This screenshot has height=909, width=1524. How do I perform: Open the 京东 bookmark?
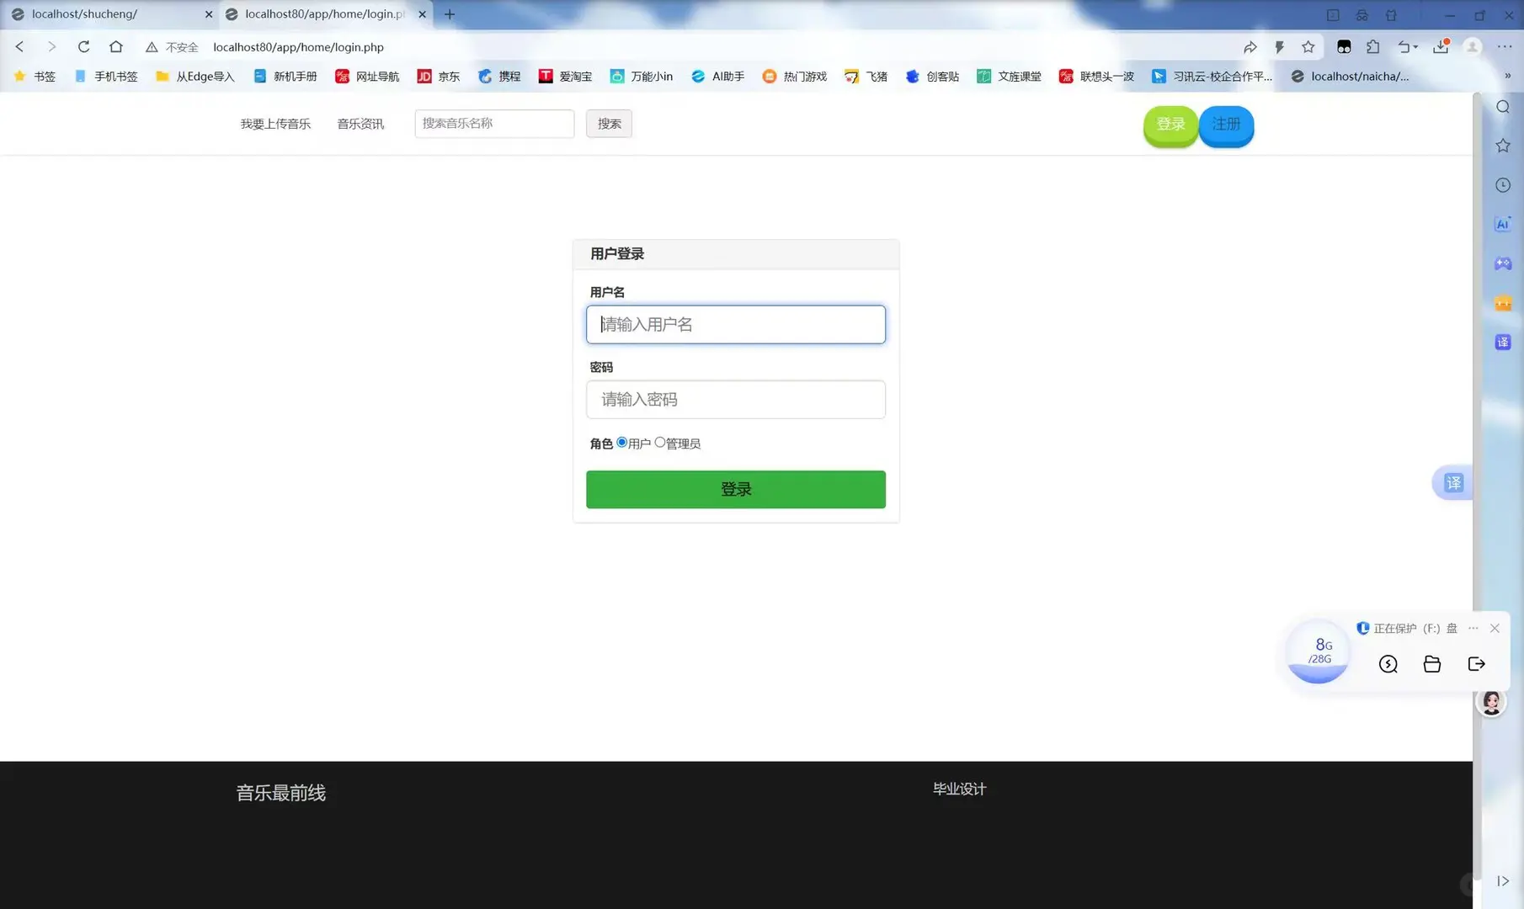pyautogui.click(x=439, y=77)
